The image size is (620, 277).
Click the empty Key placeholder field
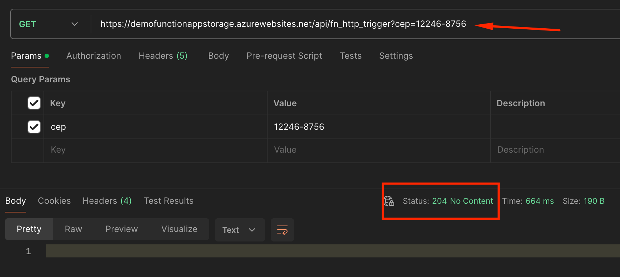(156, 150)
